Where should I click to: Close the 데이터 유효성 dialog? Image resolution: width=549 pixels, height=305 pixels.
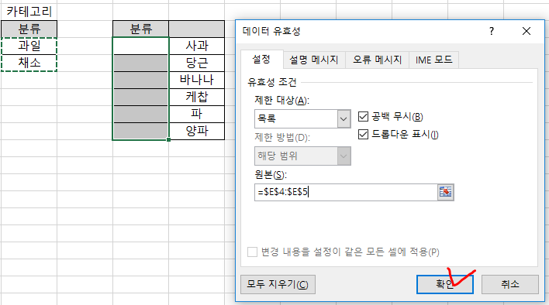(527, 31)
